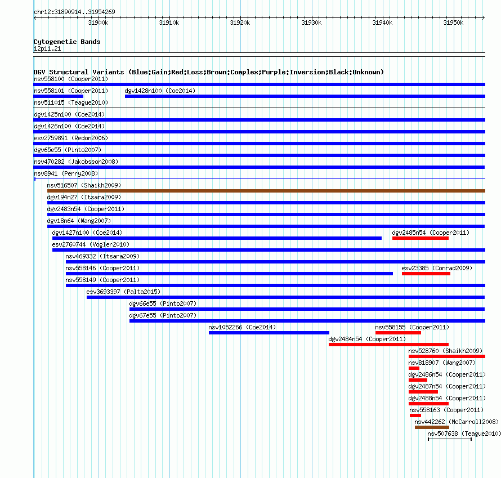Open the dgv2487n54 (Cooper2011) label
501x478 pixels.
[x=447, y=386]
